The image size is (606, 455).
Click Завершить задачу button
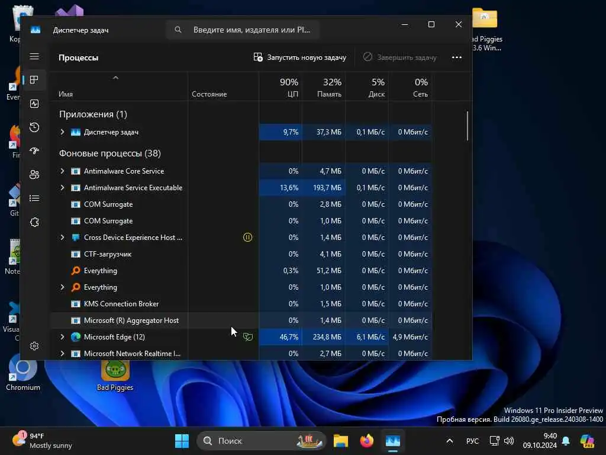pos(399,57)
